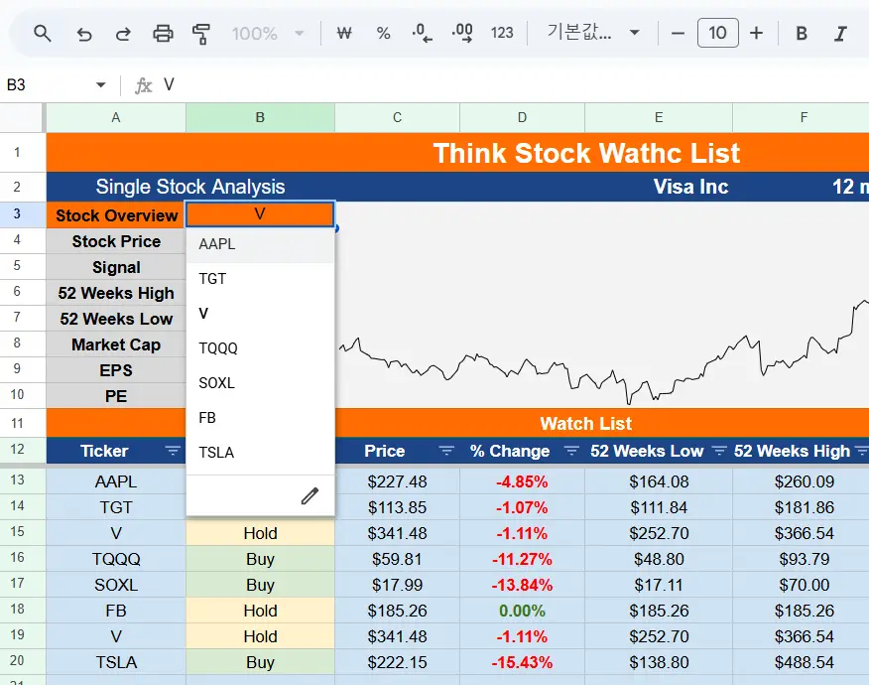Choose FB from the dropdown list

261,418
